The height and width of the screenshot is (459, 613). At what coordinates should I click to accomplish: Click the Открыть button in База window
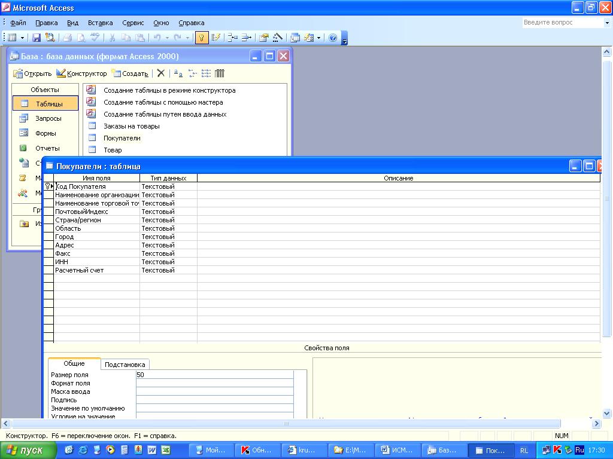coord(32,74)
